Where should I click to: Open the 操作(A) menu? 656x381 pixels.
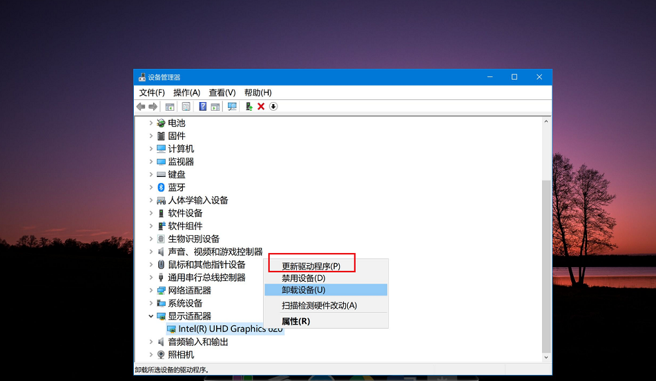coord(187,92)
